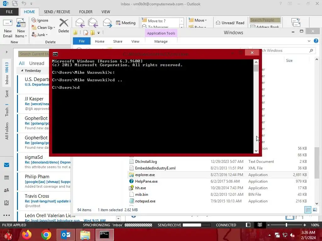
Task: Click Search People field
Action: (265, 20)
